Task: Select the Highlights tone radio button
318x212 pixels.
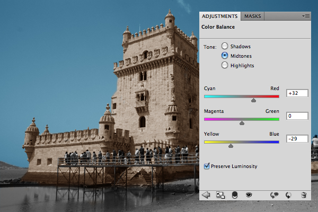Action: [225, 65]
